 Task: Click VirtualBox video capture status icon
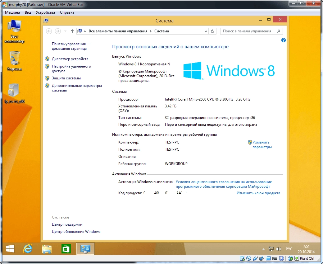(275, 258)
